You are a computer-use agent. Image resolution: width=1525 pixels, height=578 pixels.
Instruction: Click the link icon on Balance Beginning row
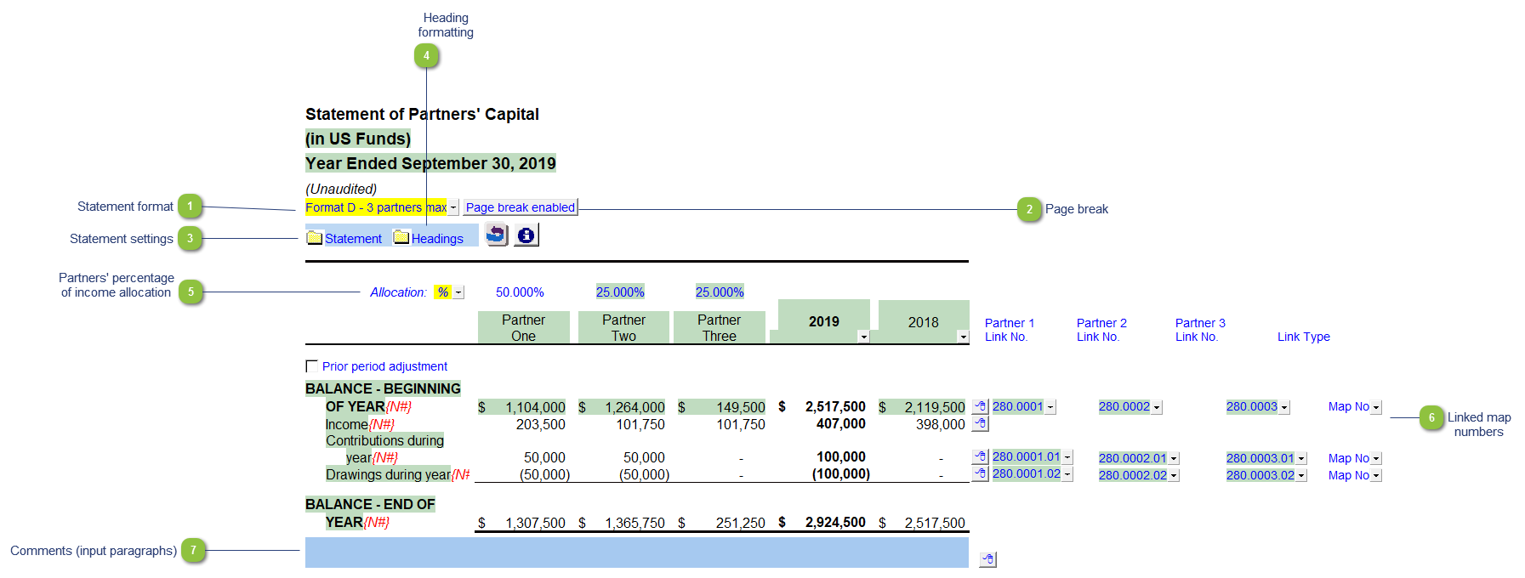[981, 406]
